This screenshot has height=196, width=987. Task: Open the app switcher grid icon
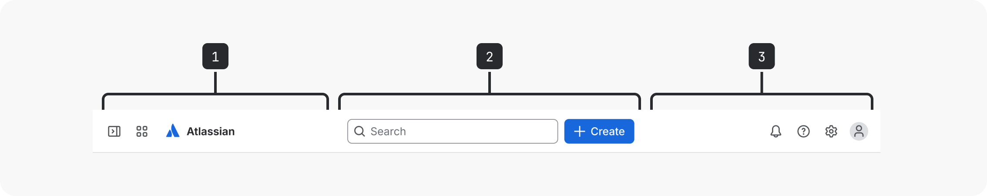pos(142,131)
